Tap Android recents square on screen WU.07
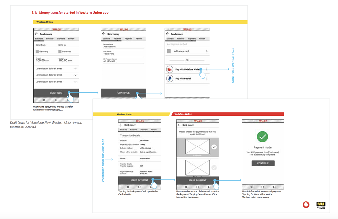 click(x=274, y=187)
